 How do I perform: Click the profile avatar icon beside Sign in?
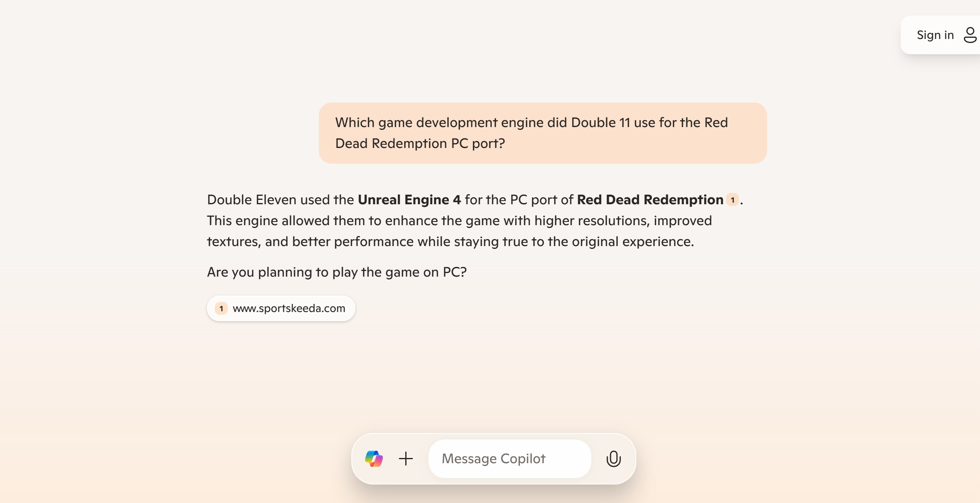point(970,35)
